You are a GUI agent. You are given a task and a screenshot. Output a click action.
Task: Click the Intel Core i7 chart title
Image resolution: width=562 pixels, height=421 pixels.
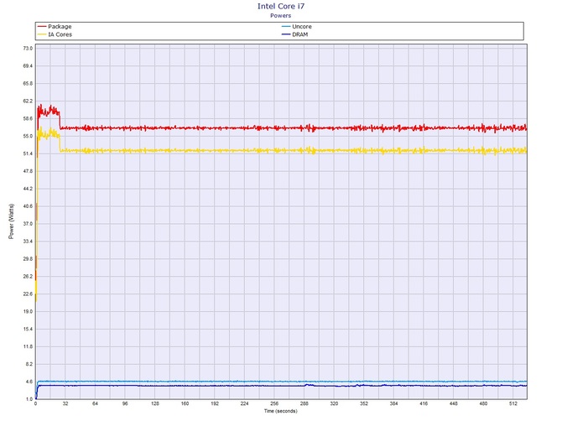[281, 6]
